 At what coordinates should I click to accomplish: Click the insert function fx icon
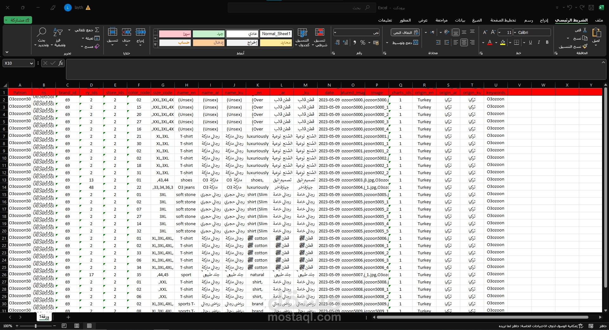[61, 63]
